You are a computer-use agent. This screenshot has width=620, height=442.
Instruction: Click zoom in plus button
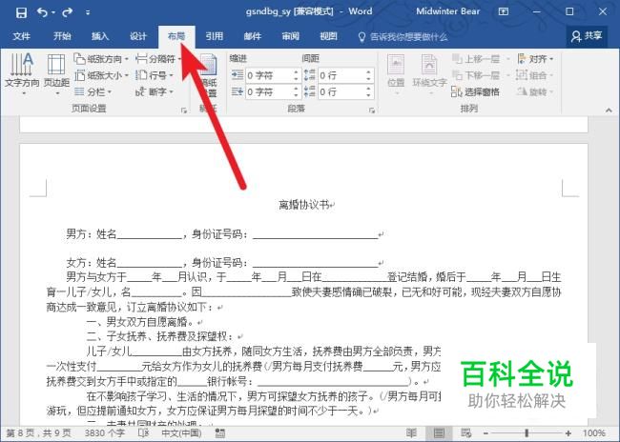coord(568,433)
